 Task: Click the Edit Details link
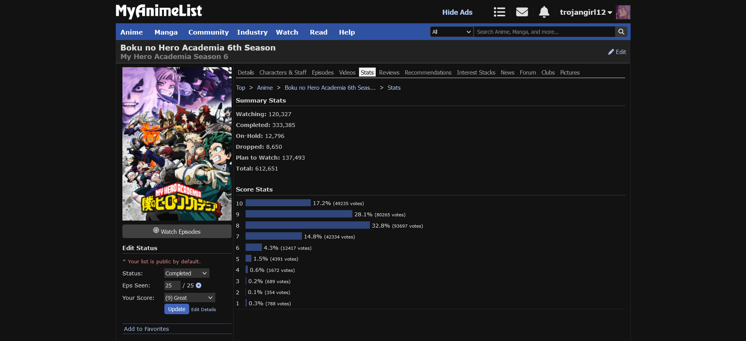click(204, 310)
